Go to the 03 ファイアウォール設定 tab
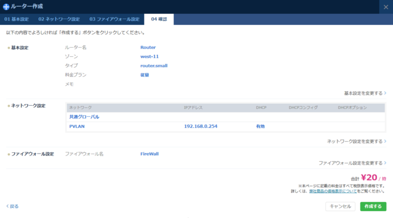 point(114,20)
